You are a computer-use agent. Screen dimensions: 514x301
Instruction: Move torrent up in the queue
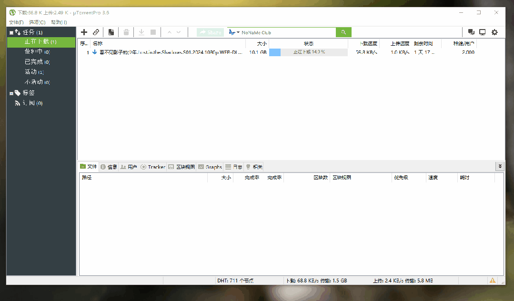pyautogui.click(x=170, y=32)
